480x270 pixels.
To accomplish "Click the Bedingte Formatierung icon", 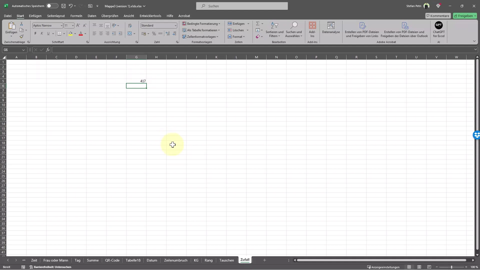I will click(201, 23).
